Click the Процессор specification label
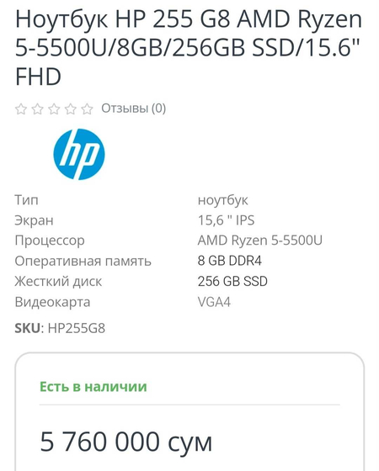Viewport: 379px width, 471px height. (x=50, y=241)
